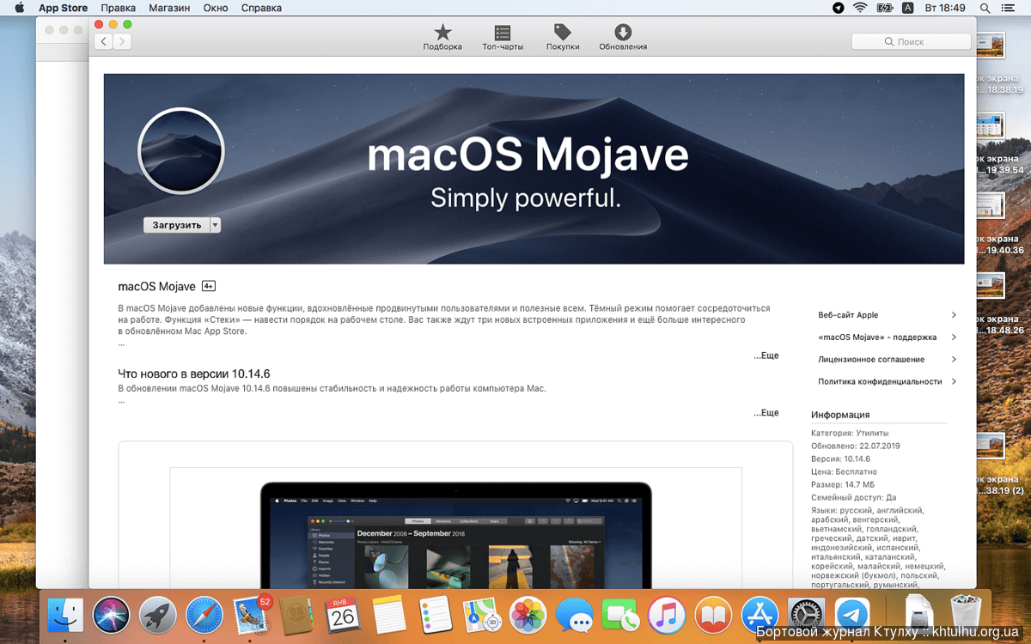Open the Покупки (Purchases) section
The image size is (1031, 644).
(563, 38)
